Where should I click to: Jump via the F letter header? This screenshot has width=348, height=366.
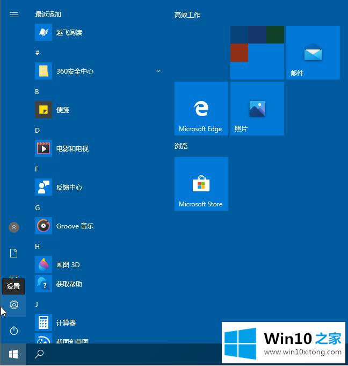point(37,169)
